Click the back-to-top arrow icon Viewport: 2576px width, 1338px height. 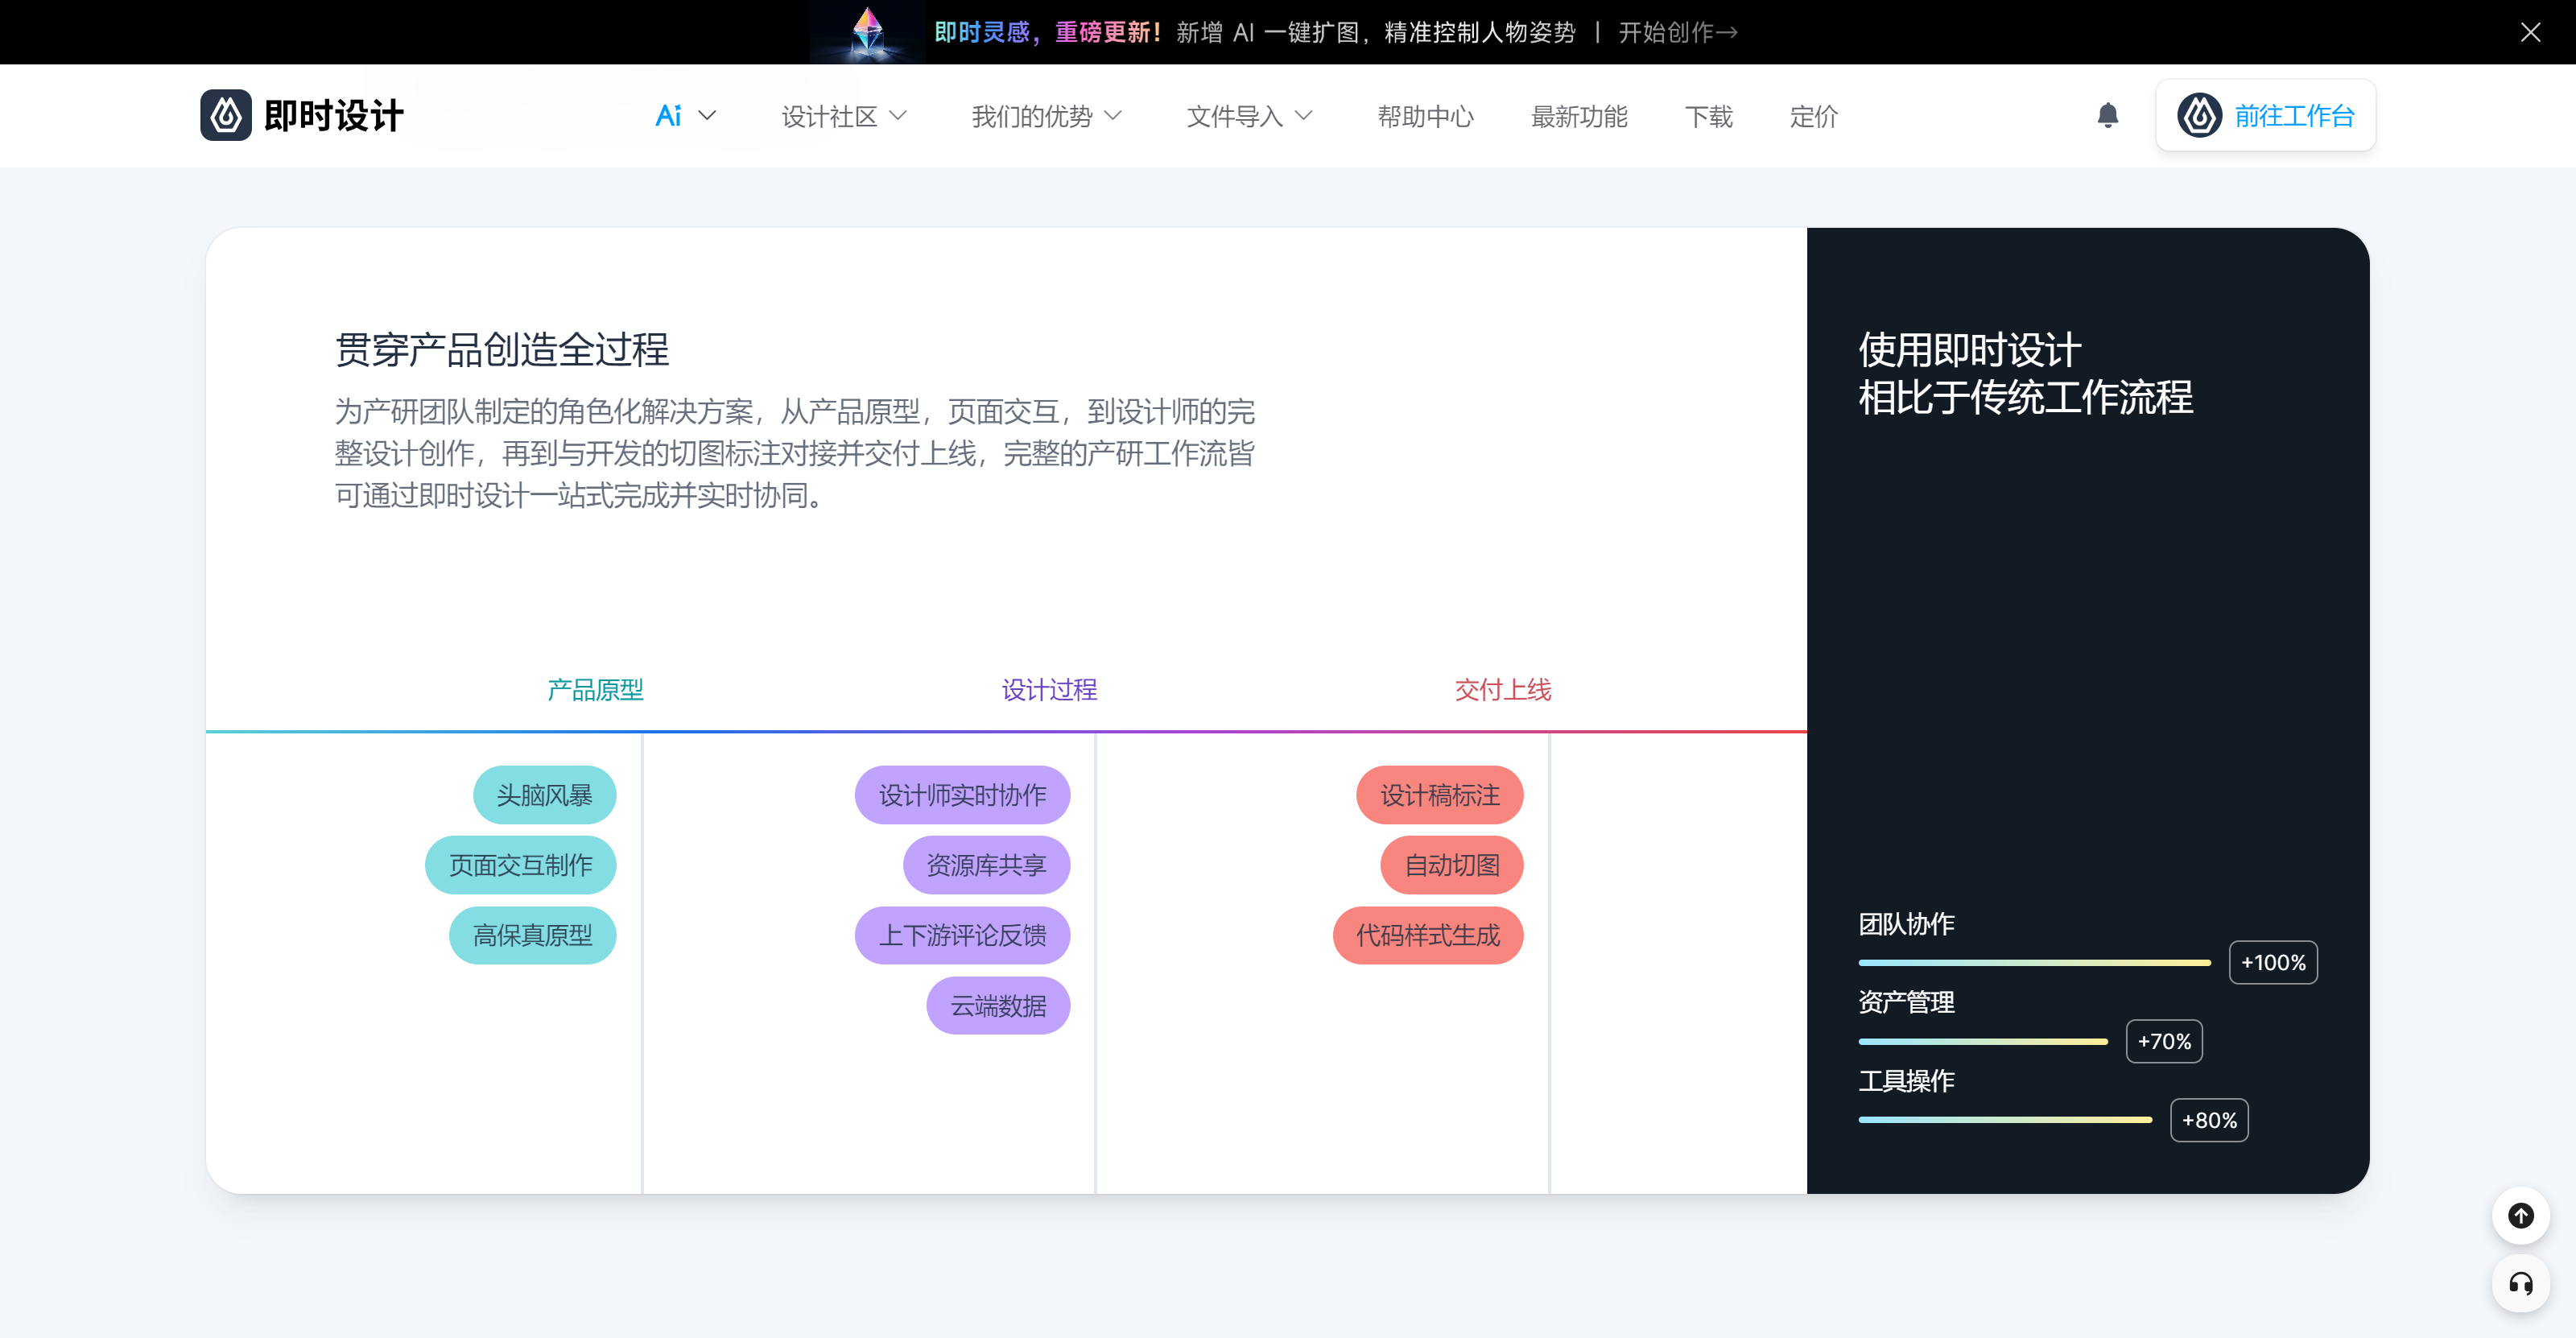(x=2521, y=1216)
